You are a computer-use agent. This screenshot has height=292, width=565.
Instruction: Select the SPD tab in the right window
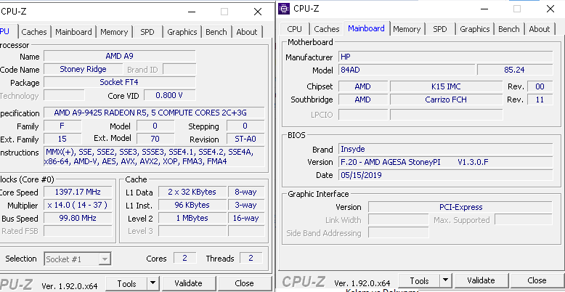coord(440,29)
